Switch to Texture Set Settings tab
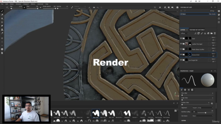The height and width of the screenshot is (124, 221). 197,30
